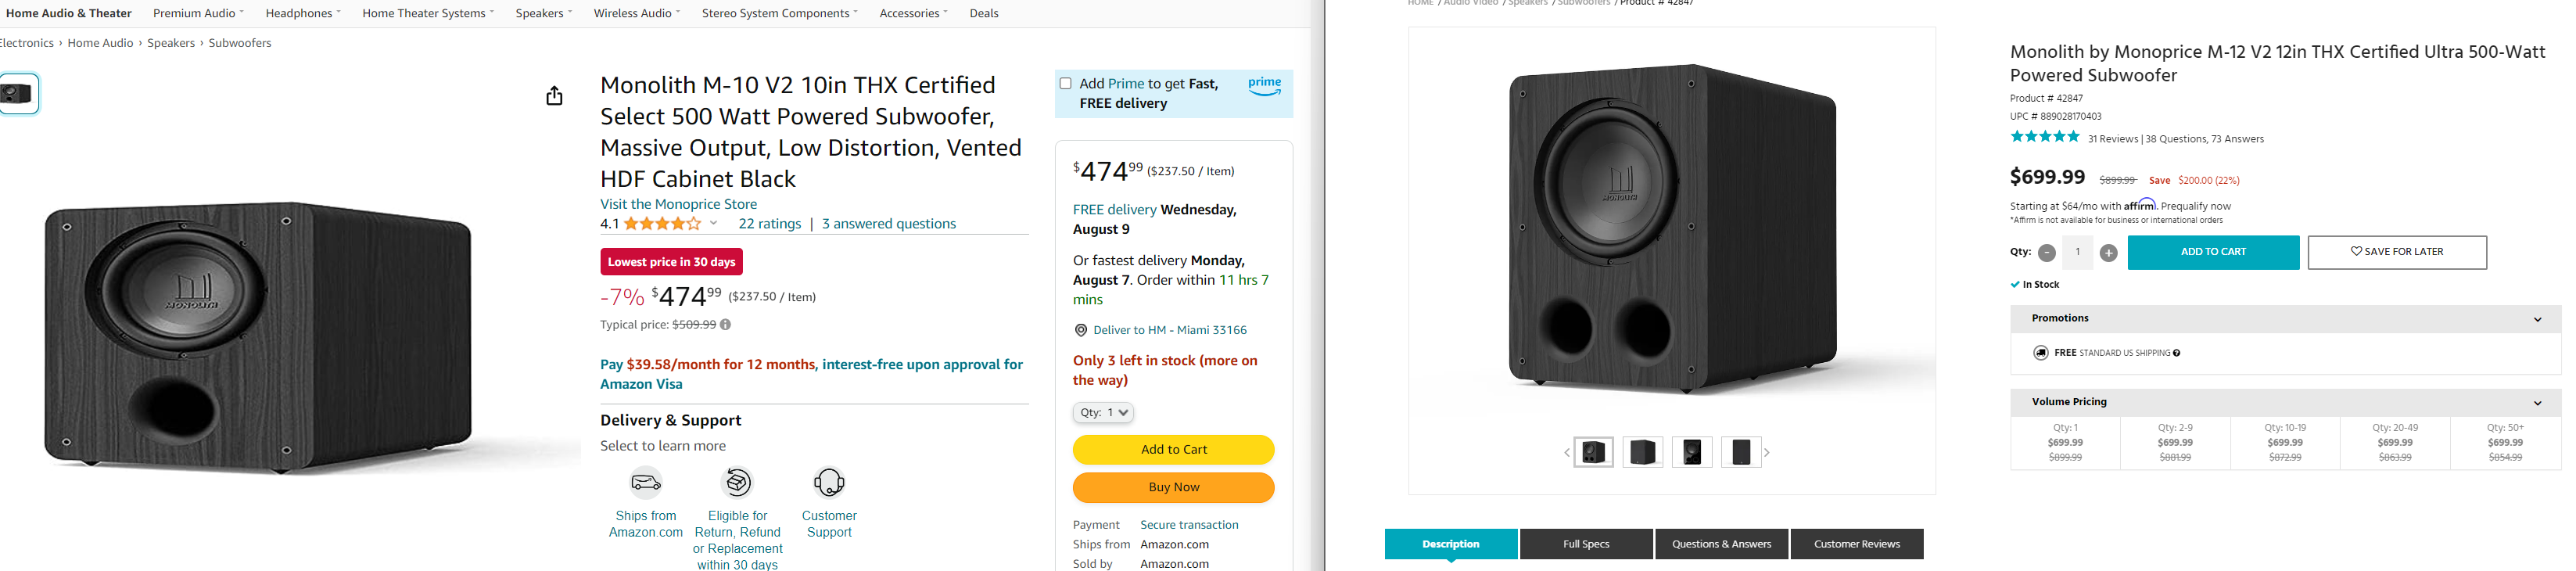
Task: Click the Save For Later button
Action: [2396, 252]
